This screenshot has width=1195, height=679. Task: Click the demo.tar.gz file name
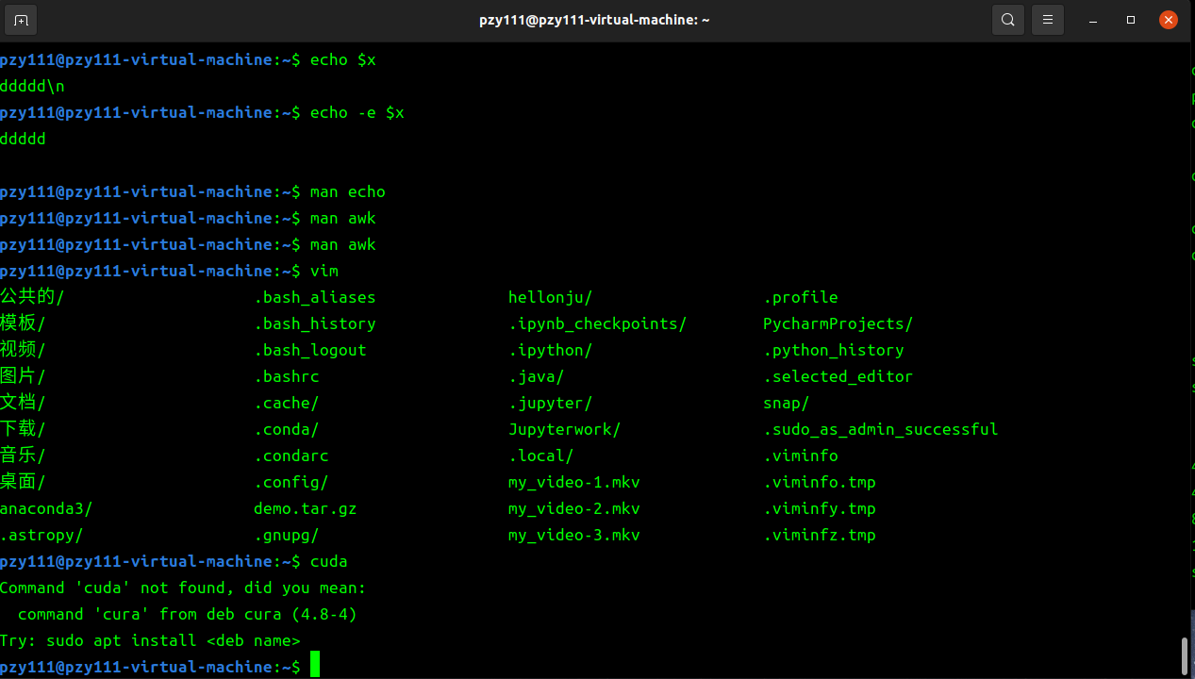point(305,508)
